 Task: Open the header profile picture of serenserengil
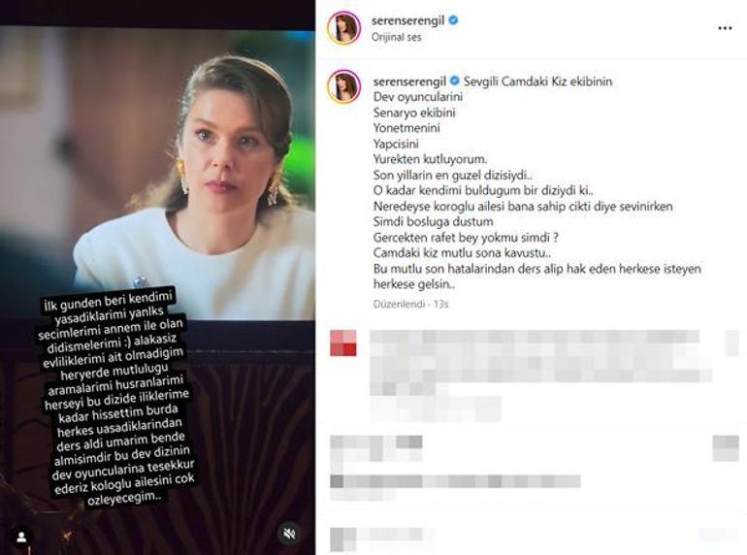point(344,27)
